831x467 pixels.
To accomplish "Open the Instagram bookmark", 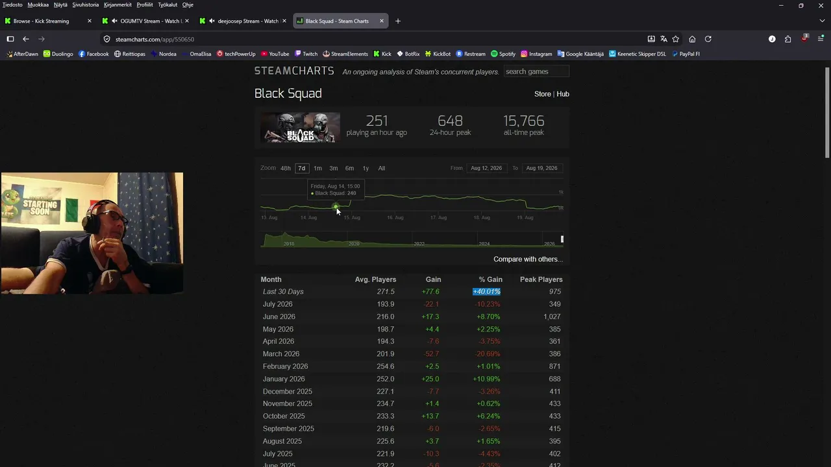I will click(x=536, y=54).
